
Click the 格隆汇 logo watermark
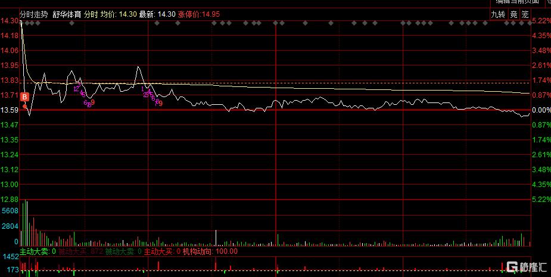(526, 267)
